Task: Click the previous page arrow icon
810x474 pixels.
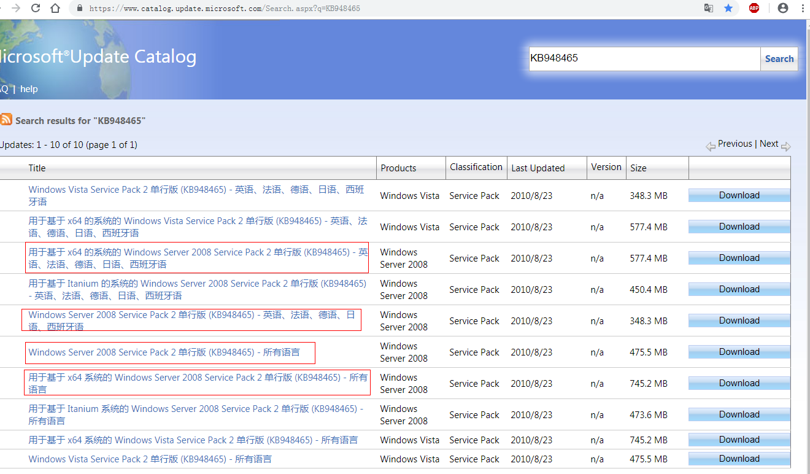Action: click(711, 146)
